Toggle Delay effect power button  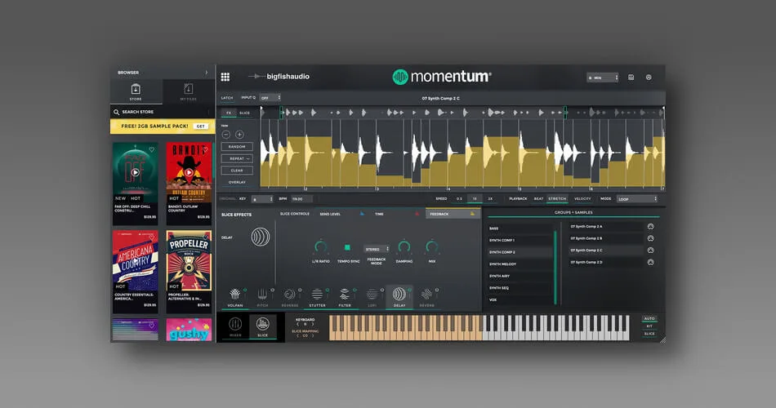point(409,290)
